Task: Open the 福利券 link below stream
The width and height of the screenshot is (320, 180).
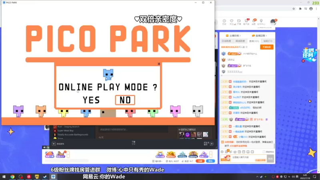Action: pyautogui.click(x=157, y=161)
